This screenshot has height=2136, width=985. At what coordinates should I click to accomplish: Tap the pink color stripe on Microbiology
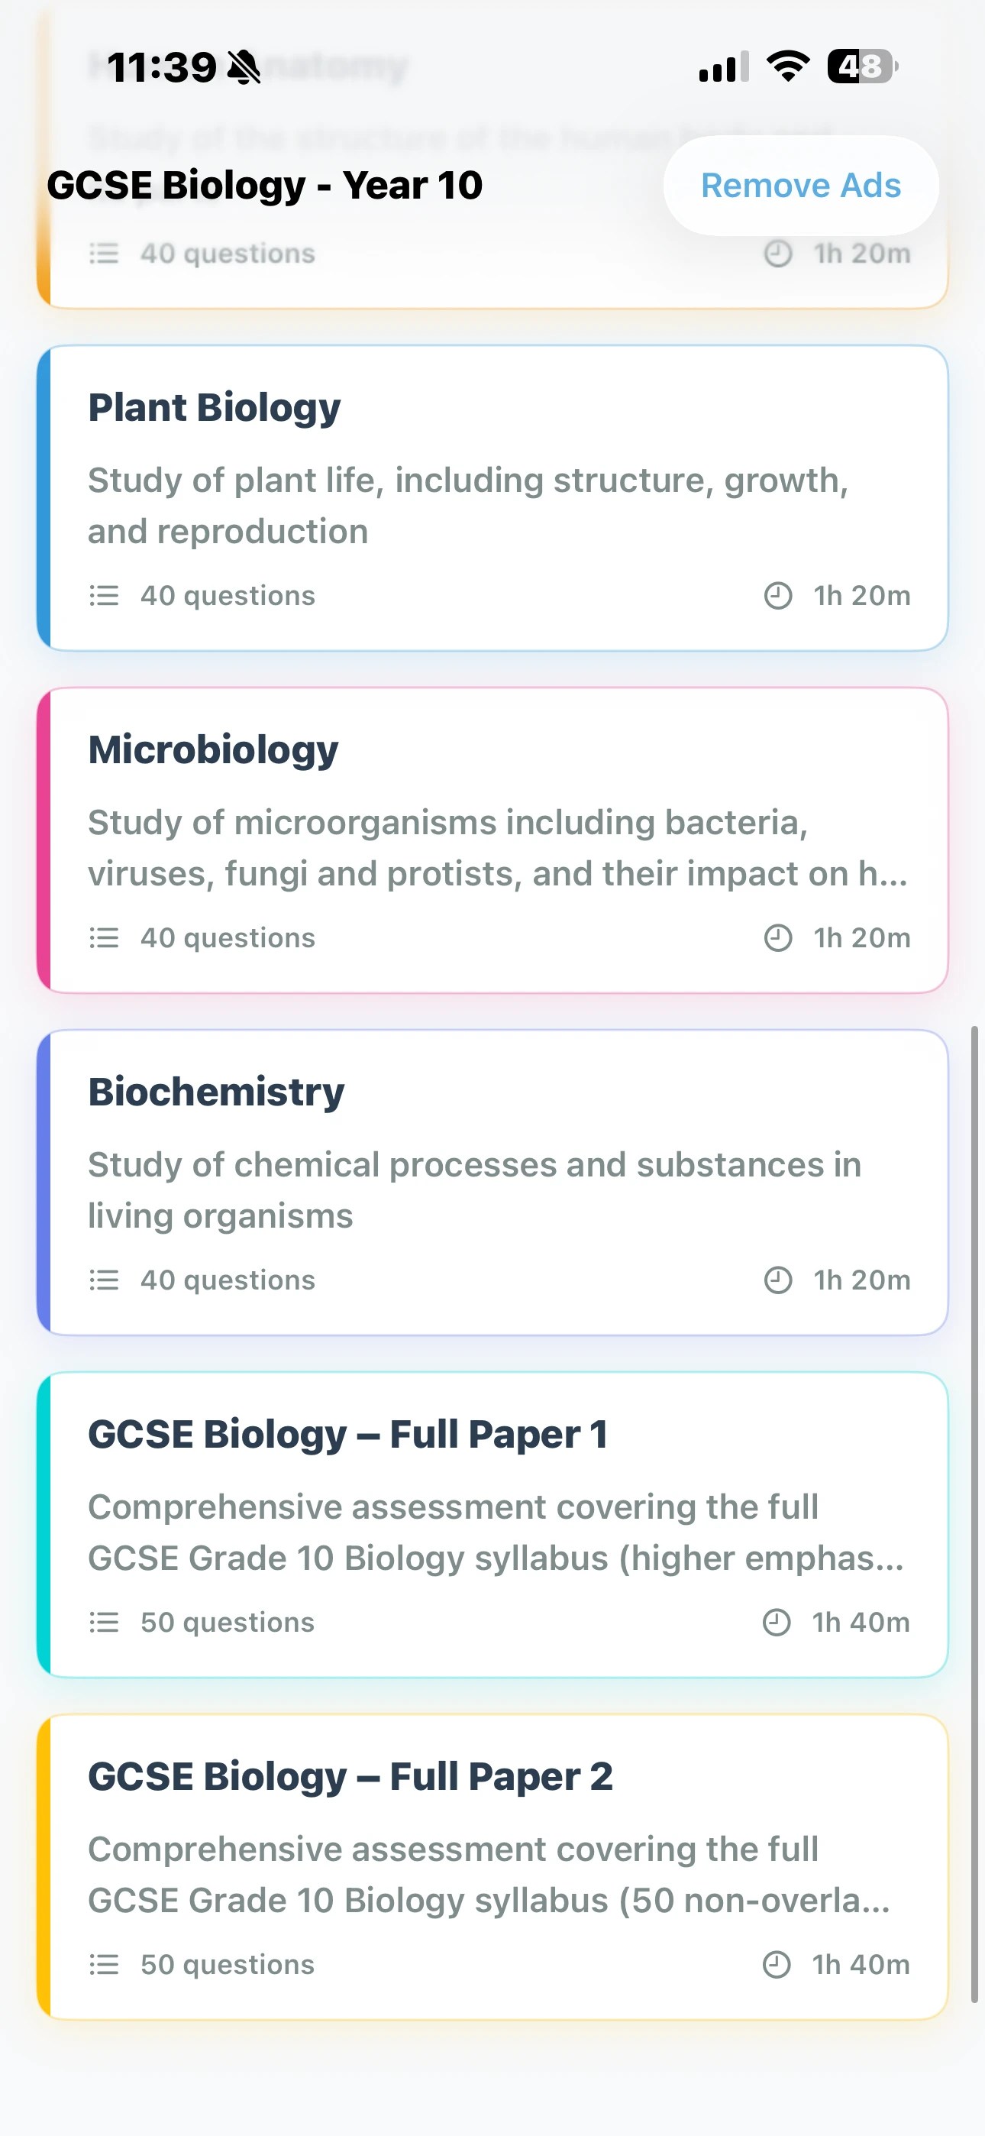click(x=44, y=840)
